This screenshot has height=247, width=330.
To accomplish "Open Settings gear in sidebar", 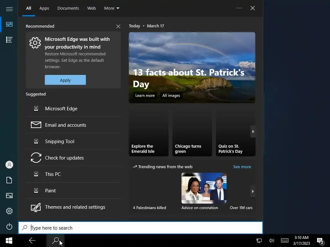I will 9,211.
